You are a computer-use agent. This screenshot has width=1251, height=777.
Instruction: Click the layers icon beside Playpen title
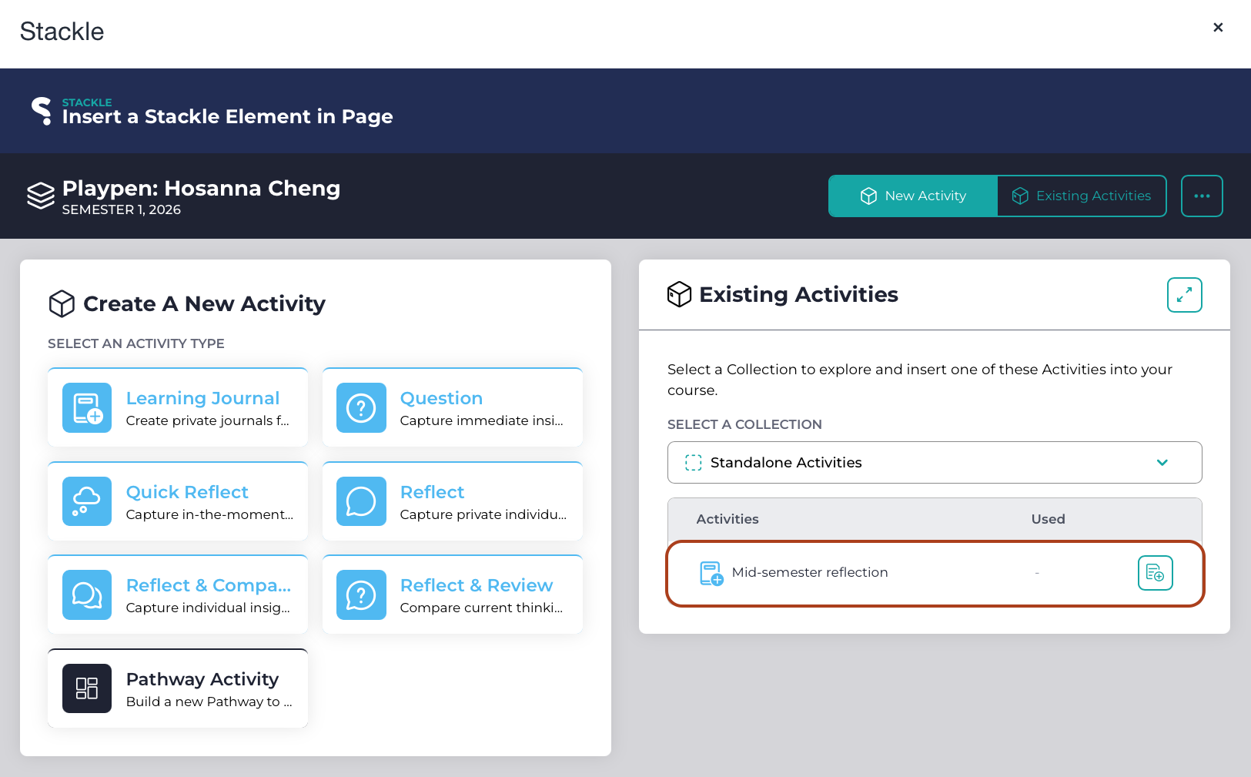click(x=41, y=196)
